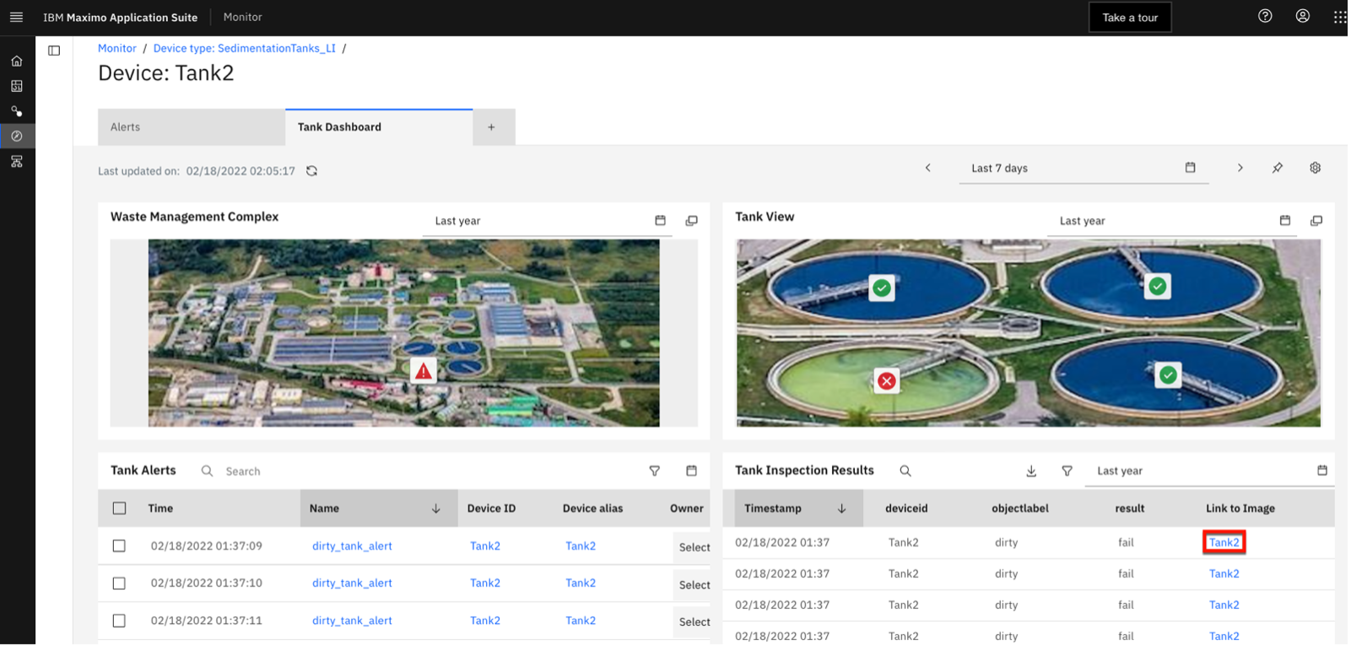Open calendar for Tank View card

(1285, 221)
